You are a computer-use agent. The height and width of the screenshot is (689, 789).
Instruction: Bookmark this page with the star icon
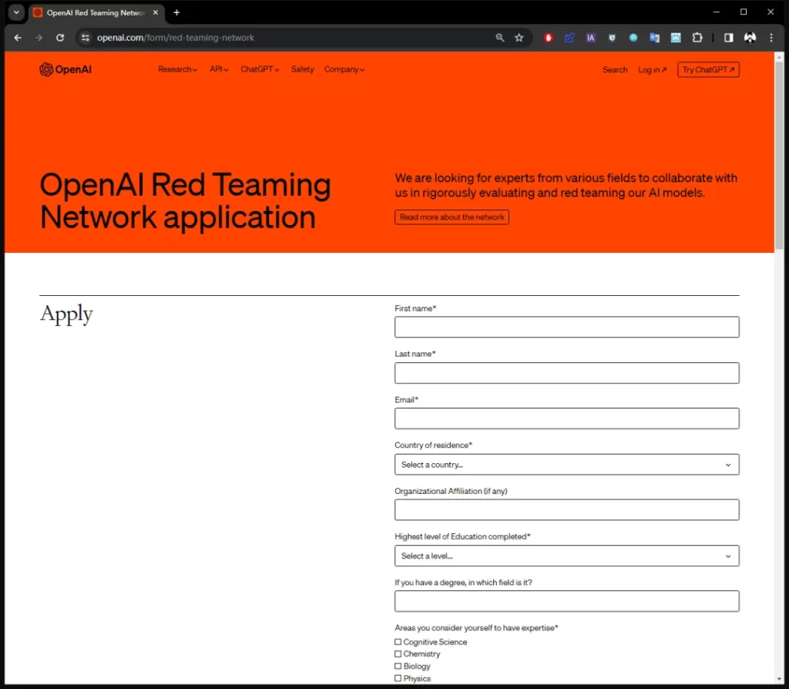pos(519,38)
